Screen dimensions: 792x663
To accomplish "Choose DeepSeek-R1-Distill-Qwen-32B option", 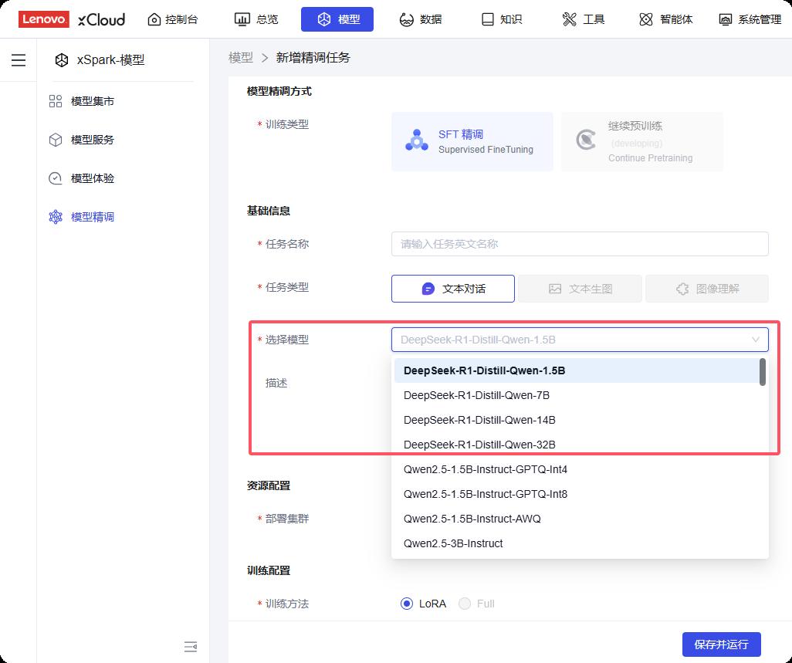I will pyautogui.click(x=577, y=445).
